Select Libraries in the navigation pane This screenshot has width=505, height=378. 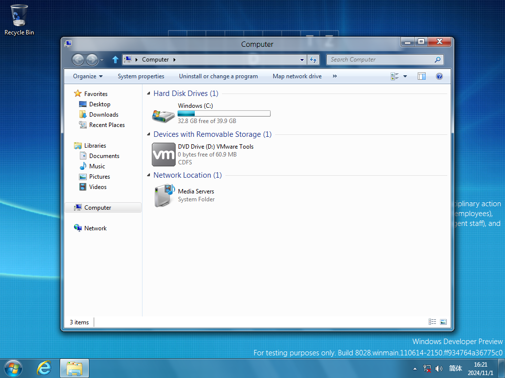click(x=95, y=146)
